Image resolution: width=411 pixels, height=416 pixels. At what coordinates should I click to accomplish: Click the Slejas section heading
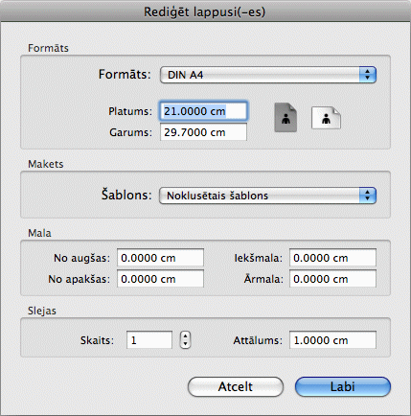pyautogui.click(x=42, y=311)
